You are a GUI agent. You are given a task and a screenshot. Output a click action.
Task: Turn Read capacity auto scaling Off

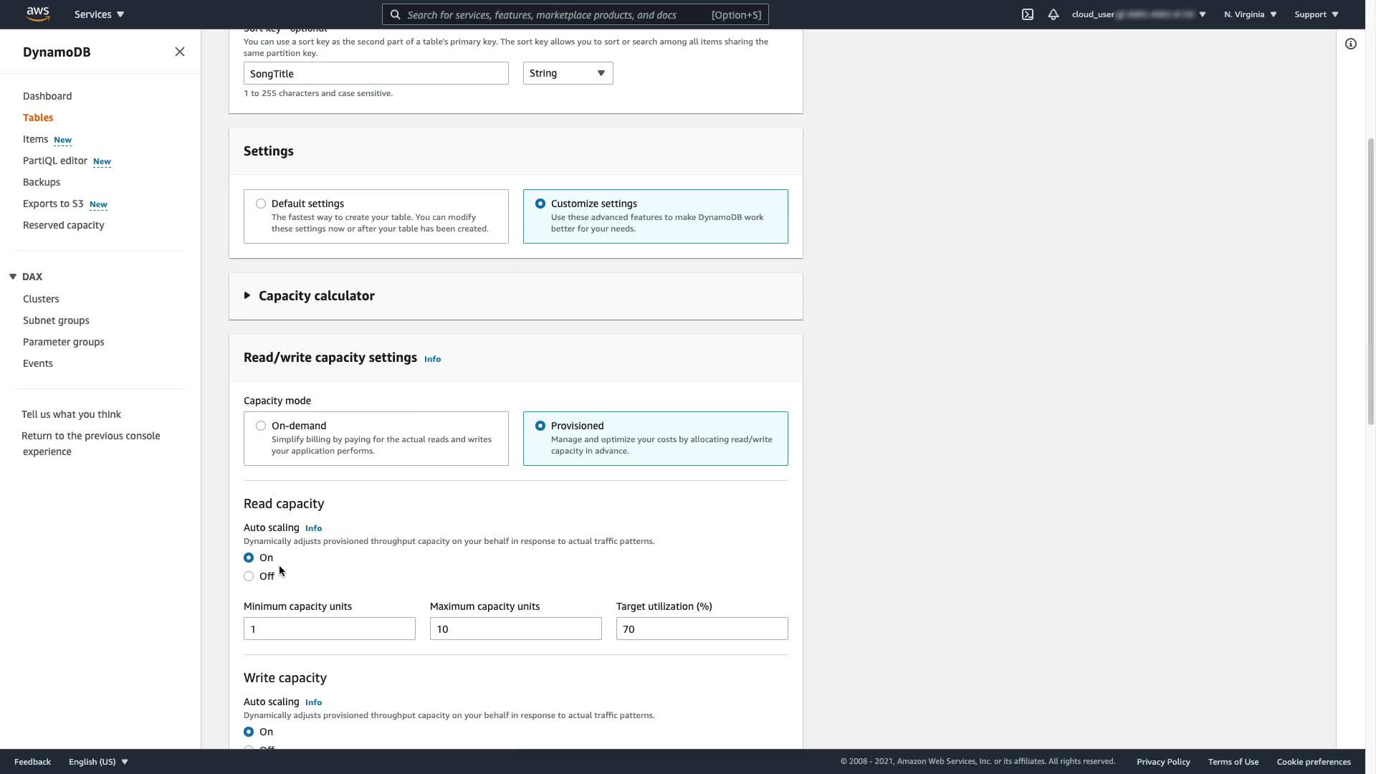pos(249,576)
